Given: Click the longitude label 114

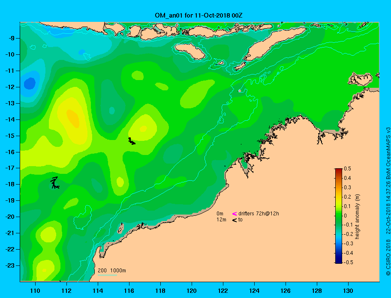Looking at the screenshot, I should coord(98,291).
